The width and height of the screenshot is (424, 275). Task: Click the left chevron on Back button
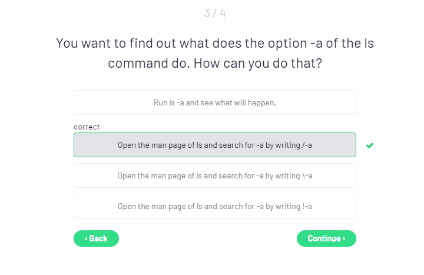(x=86, y=238)
